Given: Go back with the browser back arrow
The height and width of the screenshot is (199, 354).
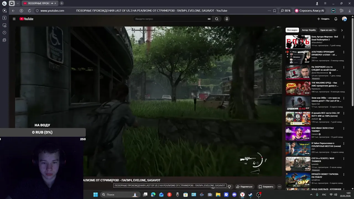Looking at the screenshot, I should (13, 11).
